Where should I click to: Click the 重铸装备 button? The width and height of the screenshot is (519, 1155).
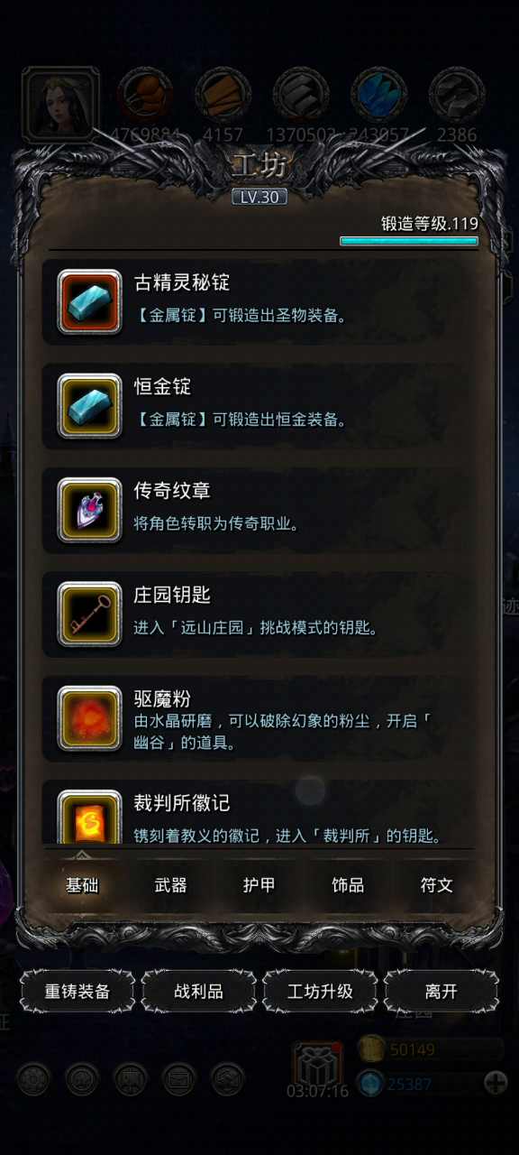pos(77,992)
